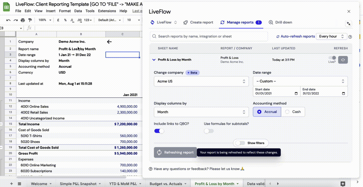This screenshot has height=187, width=363.
Task: Toggle the Show filters switch
Action: click(x=240, y=143)
